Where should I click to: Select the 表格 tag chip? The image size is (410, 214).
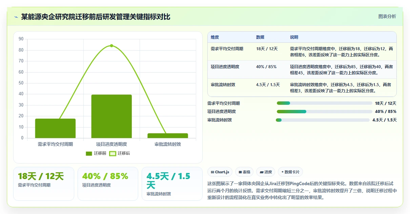(x=245, y=172)
